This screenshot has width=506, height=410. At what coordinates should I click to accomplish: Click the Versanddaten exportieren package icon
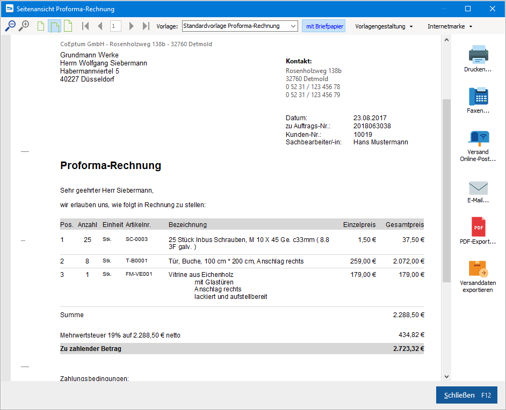pyautogui.click(x=478, y=268)
